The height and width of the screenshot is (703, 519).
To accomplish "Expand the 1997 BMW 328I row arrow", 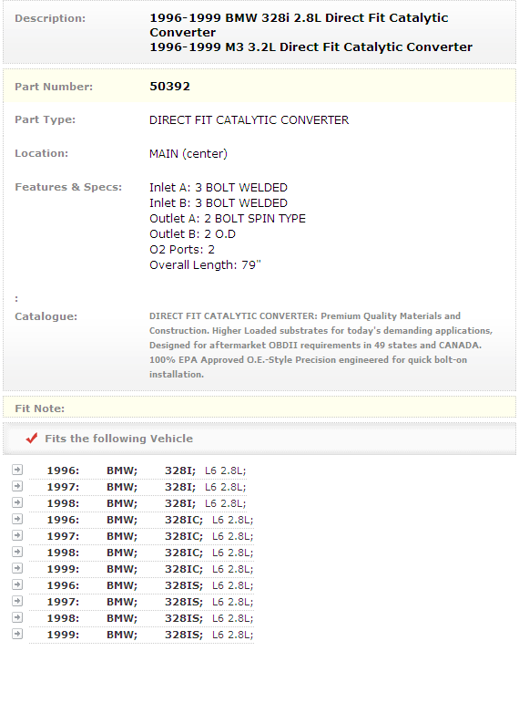I will (17, 486).
